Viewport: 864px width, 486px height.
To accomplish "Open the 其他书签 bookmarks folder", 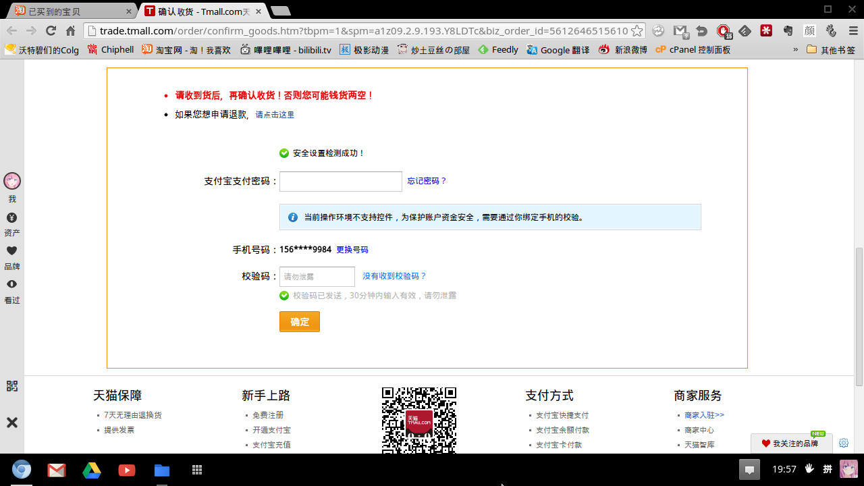I will (831, 50).
